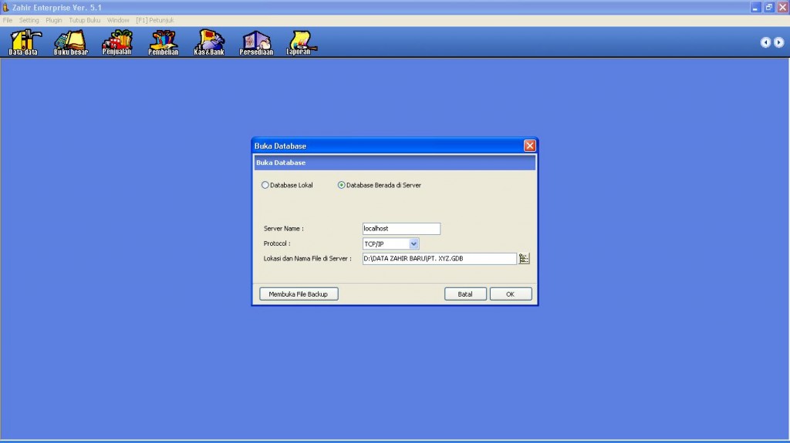
Task: Open the File menu
Action: [x=8, y=20]
